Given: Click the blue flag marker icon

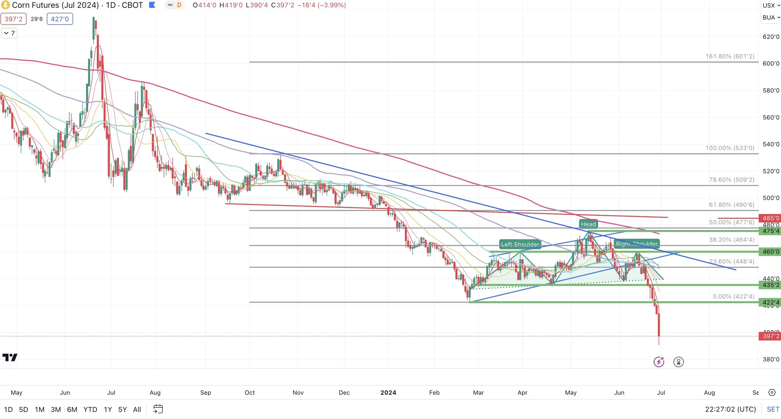Looking at the screenshot, I should pos(152,5).
